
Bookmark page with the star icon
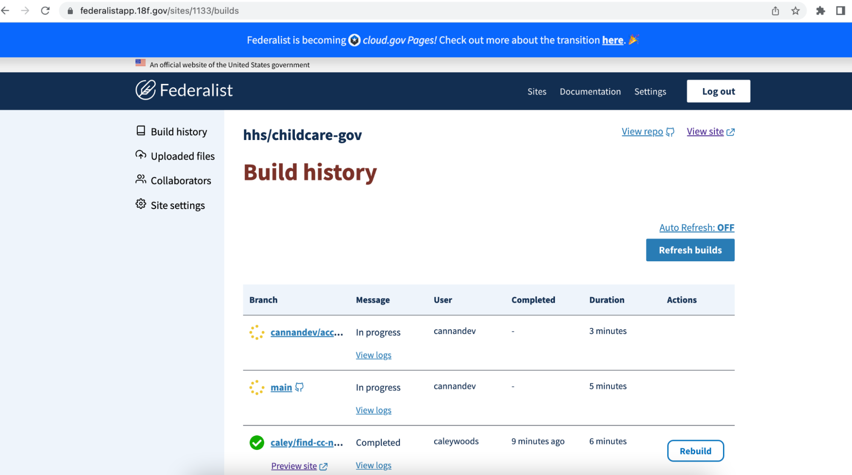[795, 11]
